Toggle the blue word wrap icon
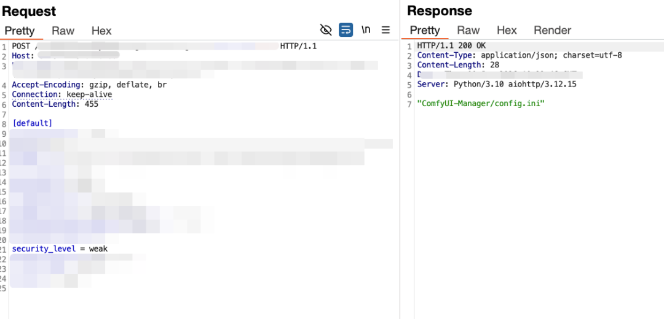Image resolution: width=664 pixels, height=319 pixels. [x=346, y=29]
